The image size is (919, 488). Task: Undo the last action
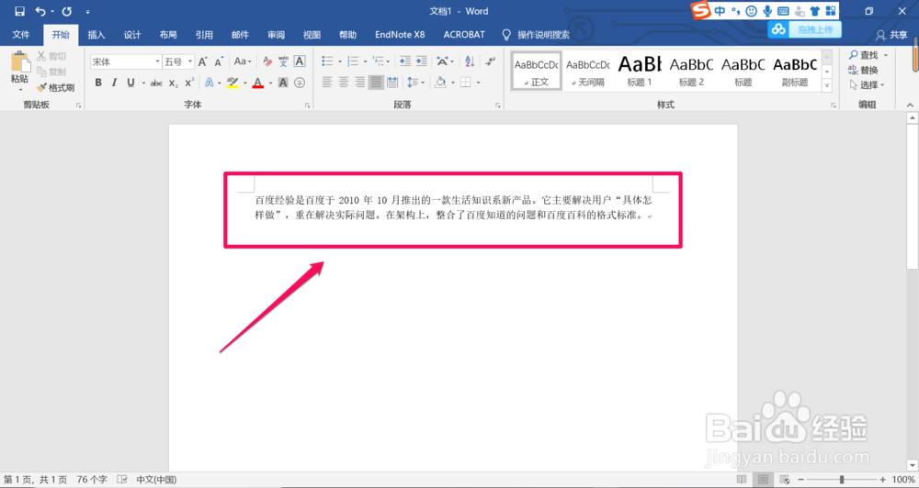click(x=40, y=11)
